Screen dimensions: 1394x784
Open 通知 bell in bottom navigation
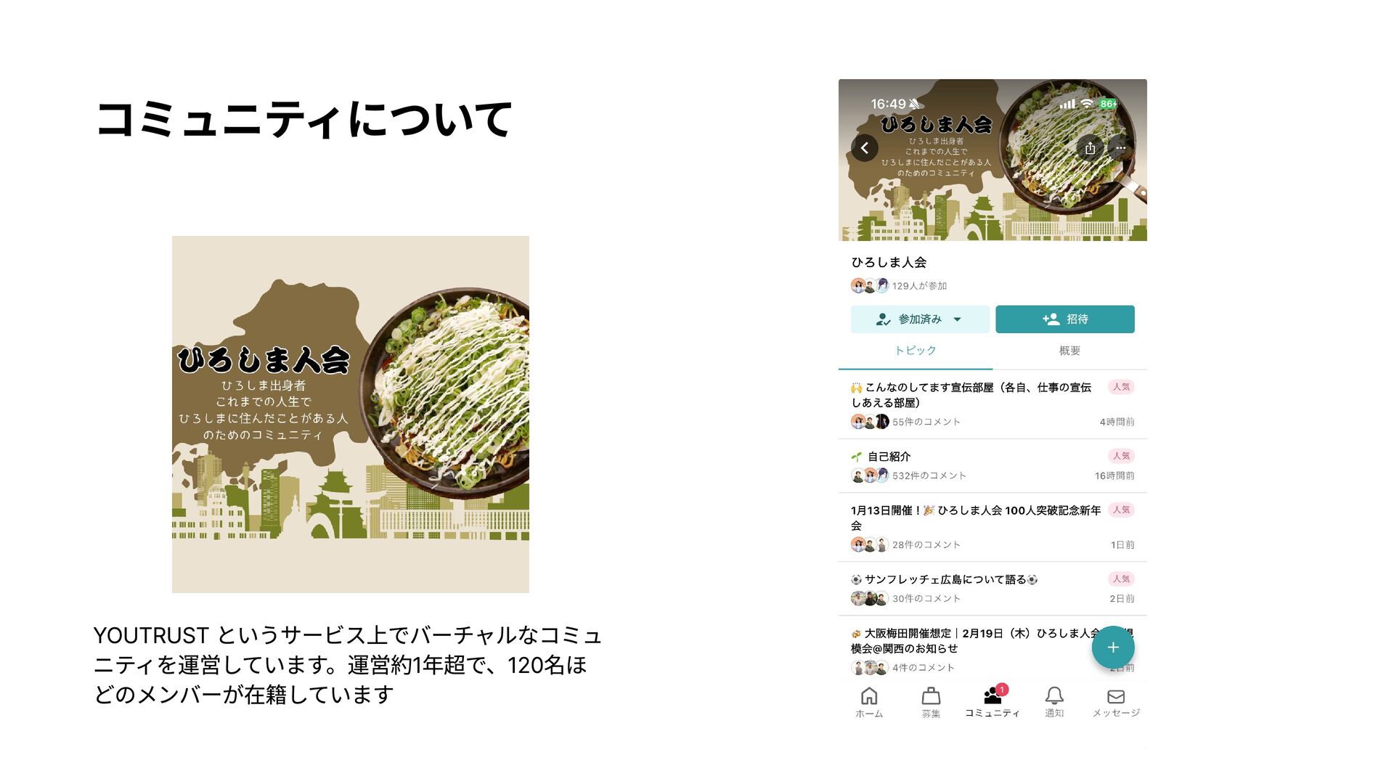point(1054,703)
